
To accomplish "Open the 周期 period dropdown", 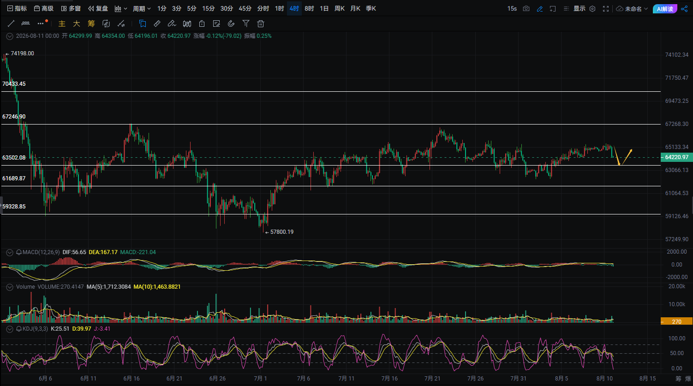I will [x=142, y=8].
